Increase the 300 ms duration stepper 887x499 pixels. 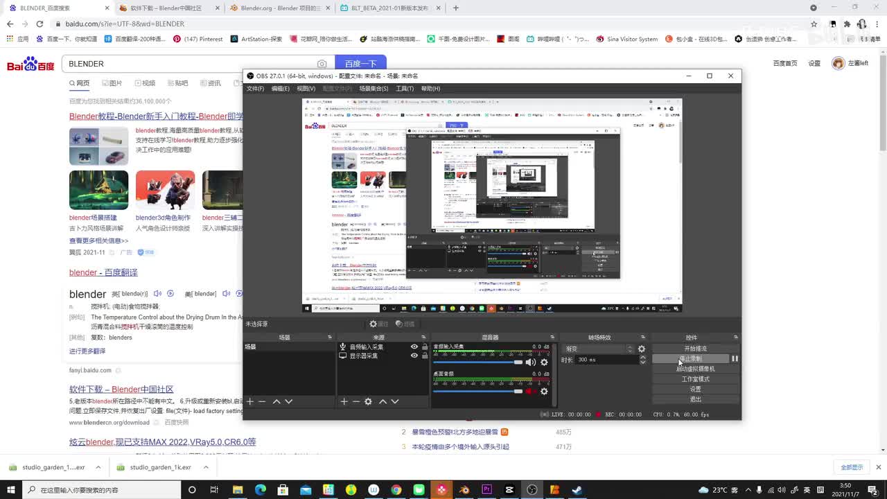tap(642, 357)
